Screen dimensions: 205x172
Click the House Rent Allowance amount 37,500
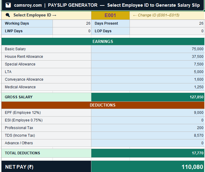[148, 57]
